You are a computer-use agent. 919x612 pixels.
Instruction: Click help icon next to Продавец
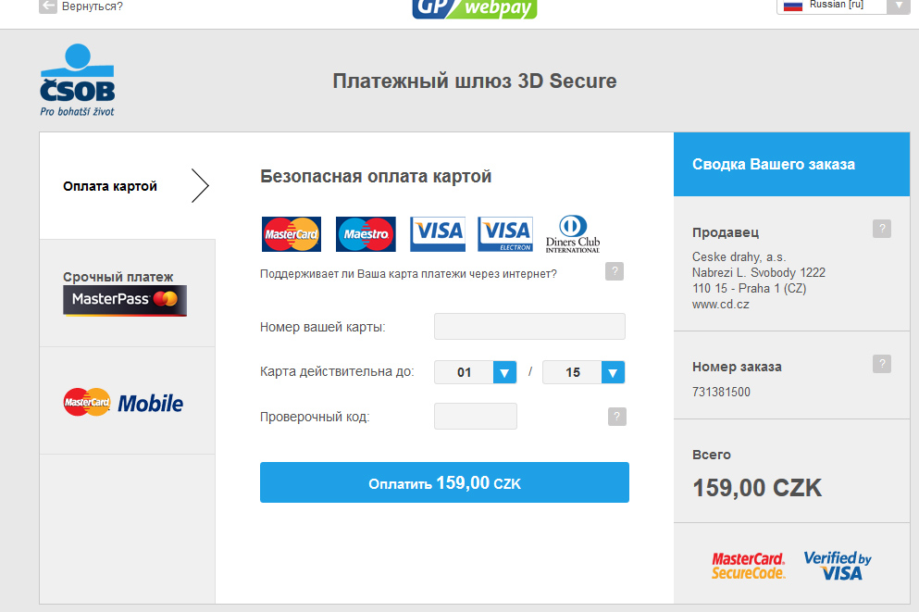(x=881, y=229)
